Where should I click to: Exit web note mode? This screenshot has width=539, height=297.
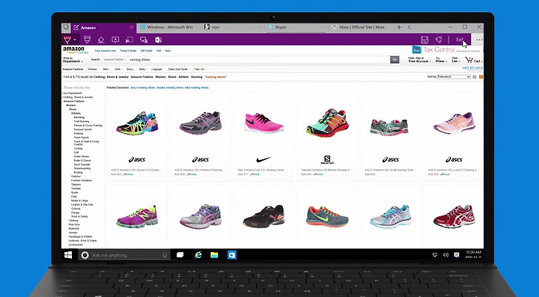[460, 40]
